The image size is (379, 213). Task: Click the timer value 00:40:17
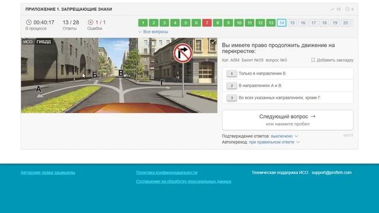[x=44, y=22]
